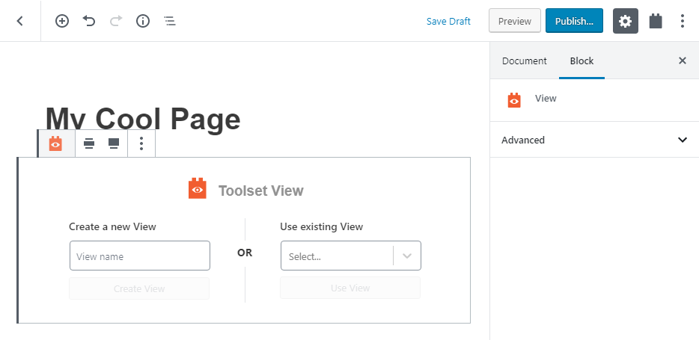This screenshot has width=699, height=340.
Task: Click the Toolset View heading text
Action: [260, 191]
